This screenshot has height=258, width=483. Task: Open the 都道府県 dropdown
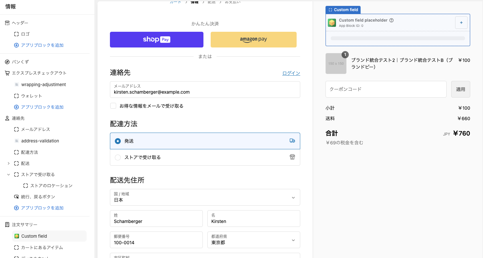tap(253, 240)
